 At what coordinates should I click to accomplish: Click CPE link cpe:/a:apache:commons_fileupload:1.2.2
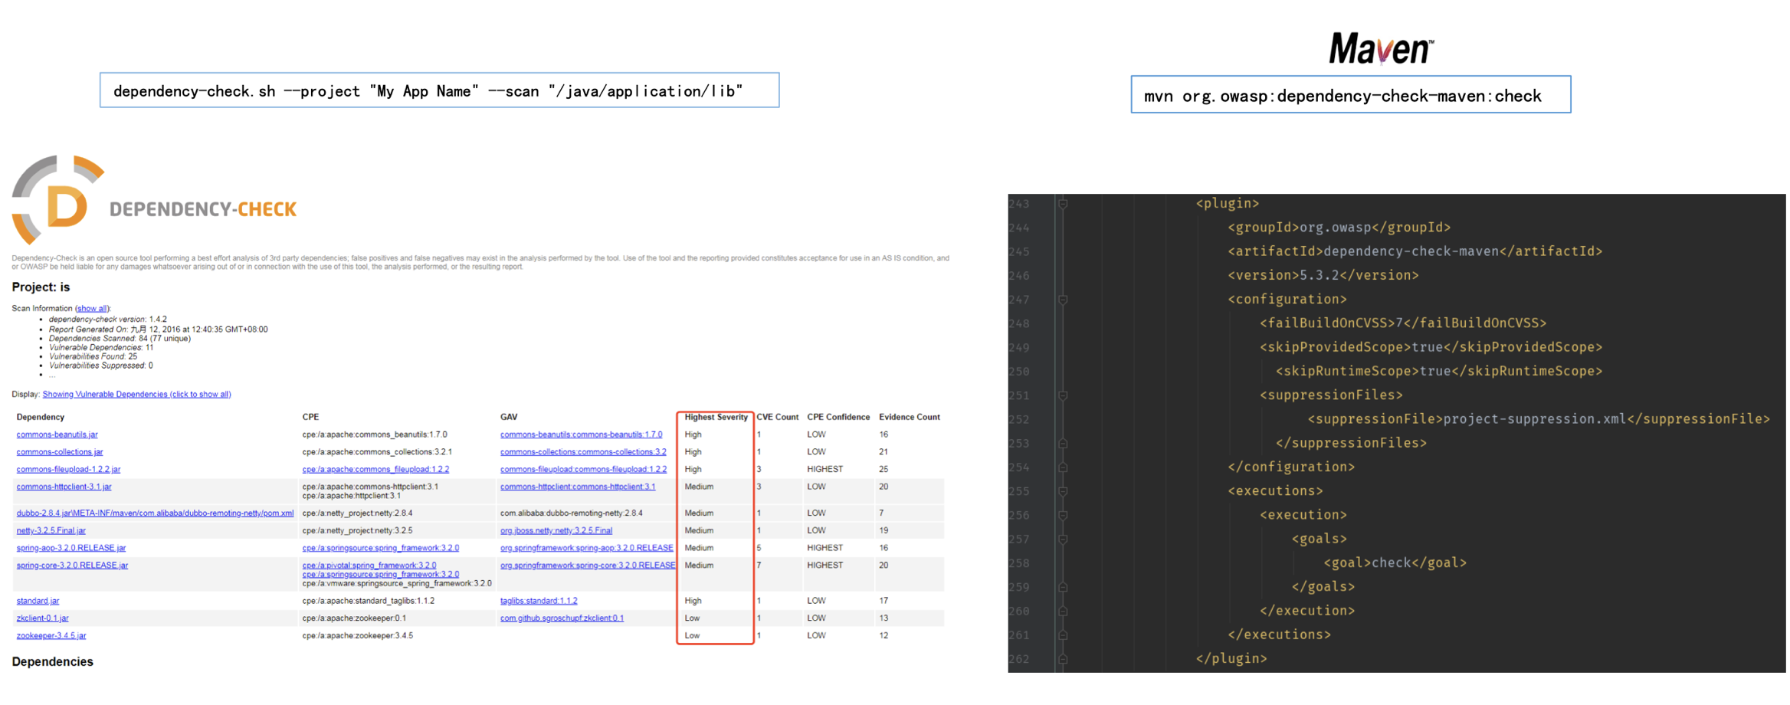375,470
